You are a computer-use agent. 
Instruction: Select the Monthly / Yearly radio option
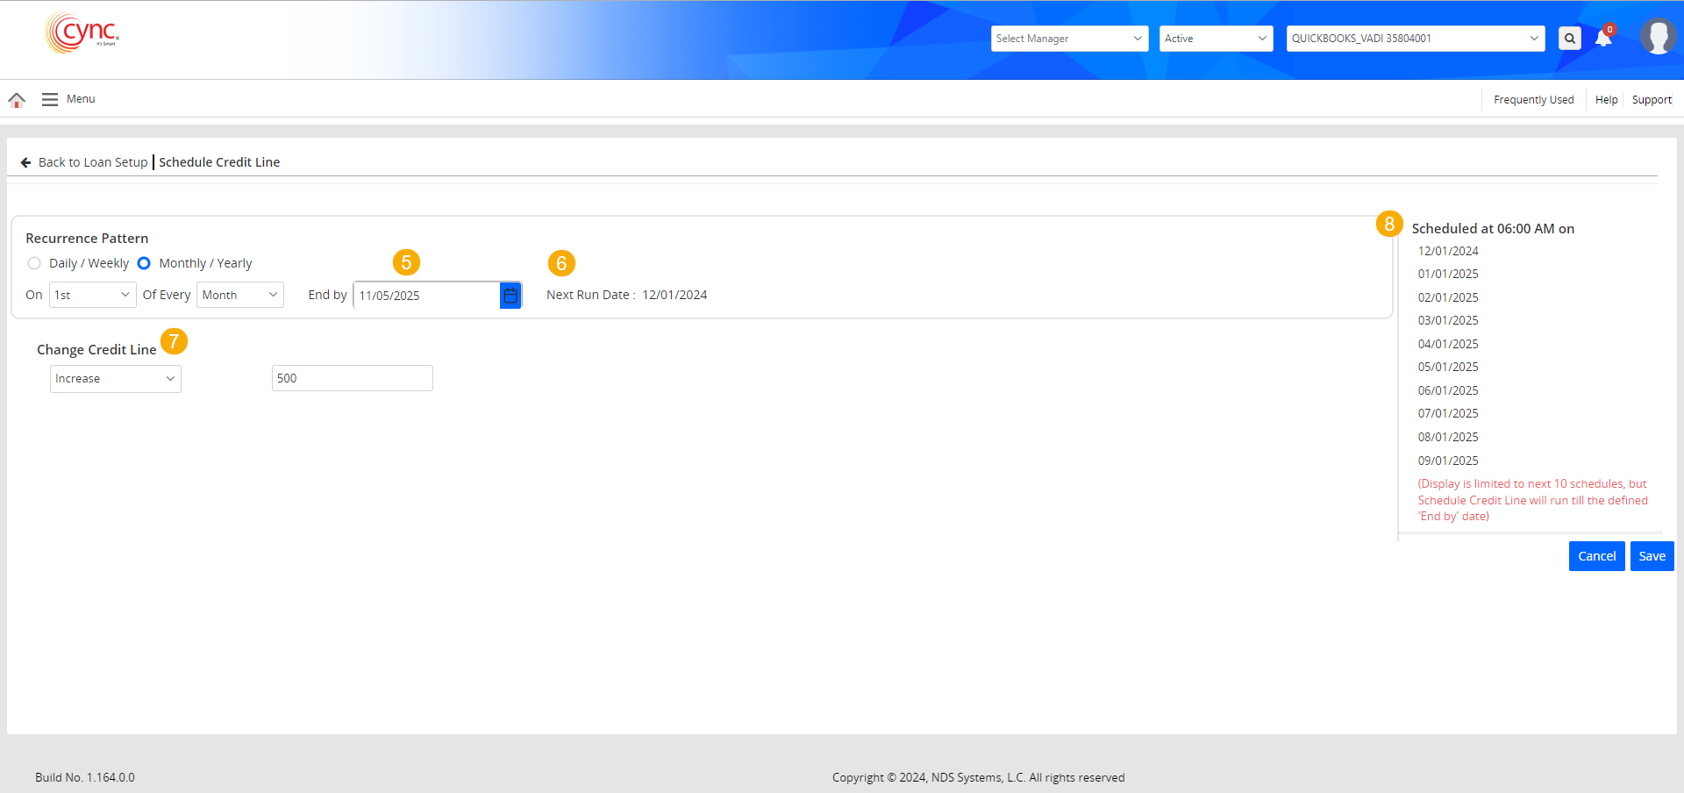(144, 263)
